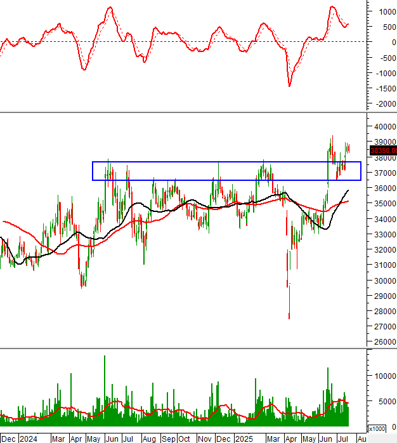Select the Oct month label on time axis
Viewport: 397px width, 443px height.
(x=184, y=439)
